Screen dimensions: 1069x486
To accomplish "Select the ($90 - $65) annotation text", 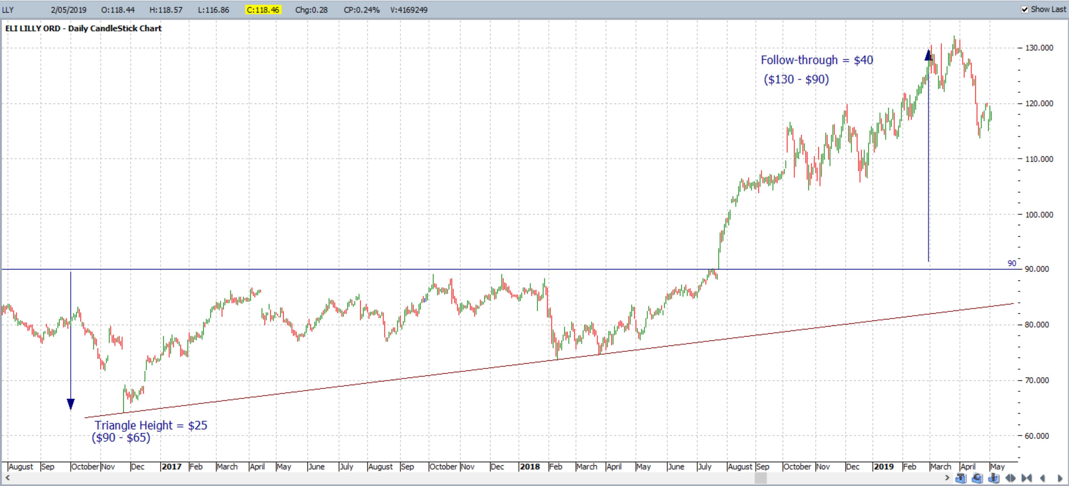I will pyautogui.click(x=121, y=437).
